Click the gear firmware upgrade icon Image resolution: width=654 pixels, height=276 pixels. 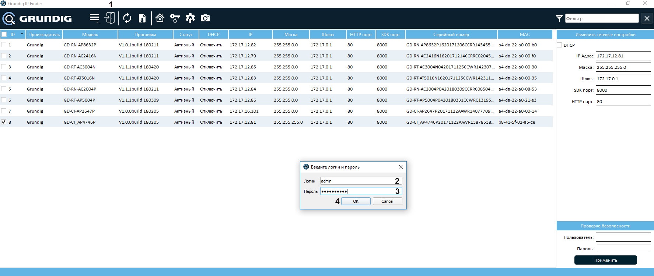(190, 18)
